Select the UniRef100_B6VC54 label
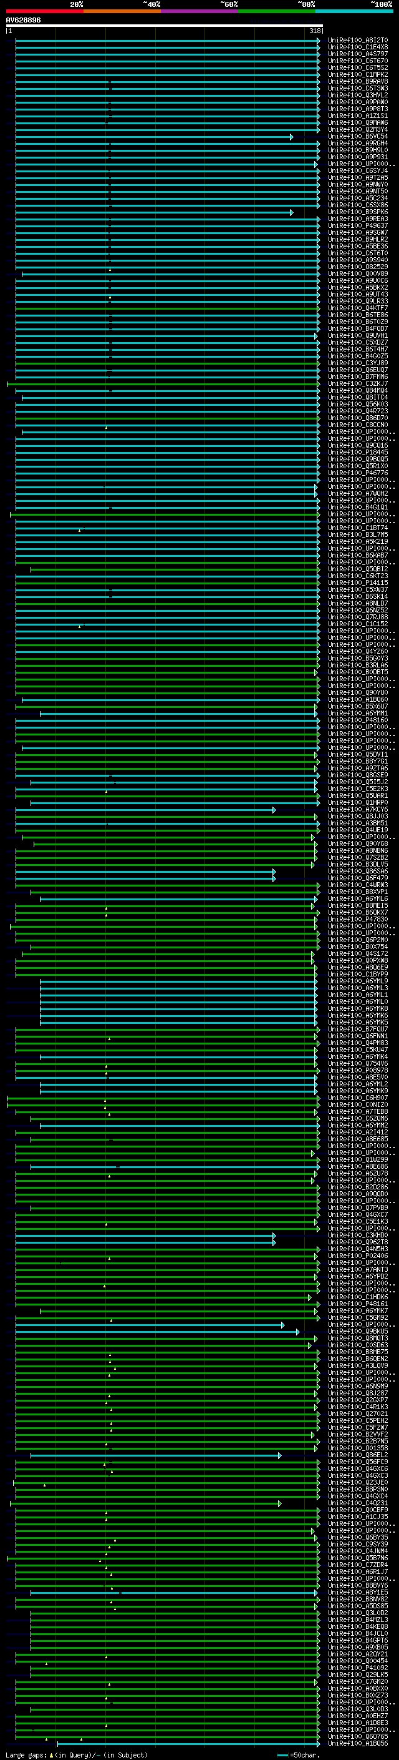This screenshot has height=1760, width=399. click(x=358, y=137)
